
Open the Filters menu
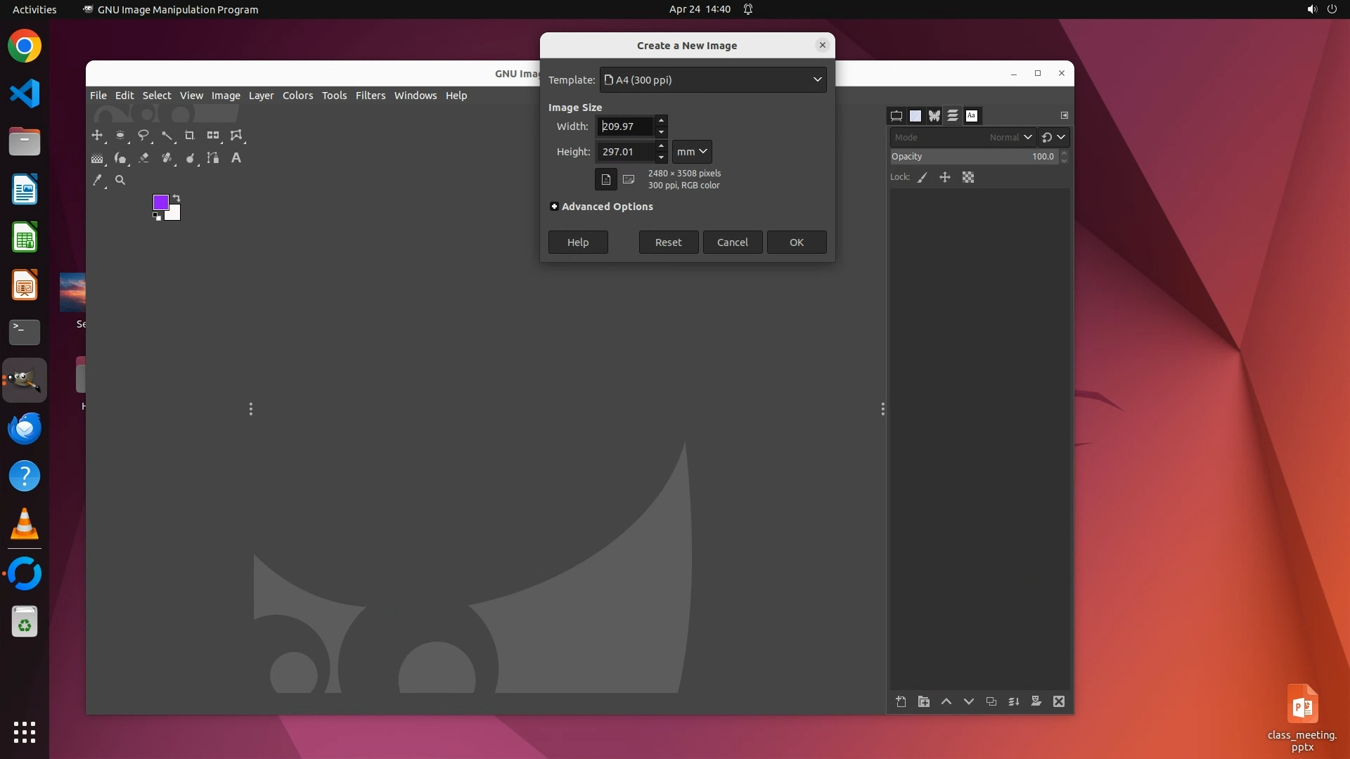click(x=370, y=96)
